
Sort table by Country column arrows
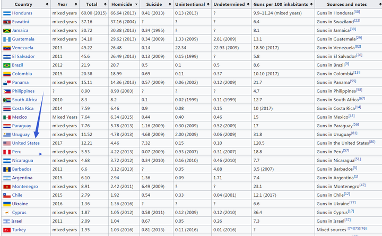click(47, 4)
